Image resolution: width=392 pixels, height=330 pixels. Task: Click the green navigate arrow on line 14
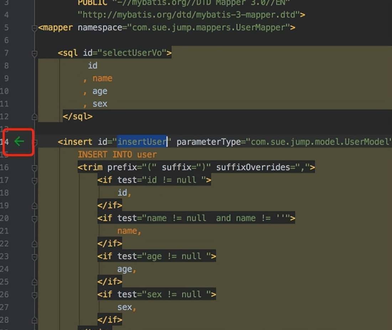[19, 141]
